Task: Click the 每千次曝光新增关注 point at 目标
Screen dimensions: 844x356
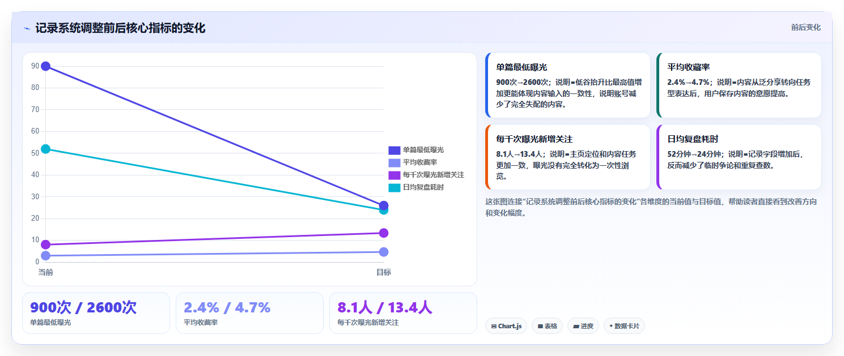Action: click(384, 233)
